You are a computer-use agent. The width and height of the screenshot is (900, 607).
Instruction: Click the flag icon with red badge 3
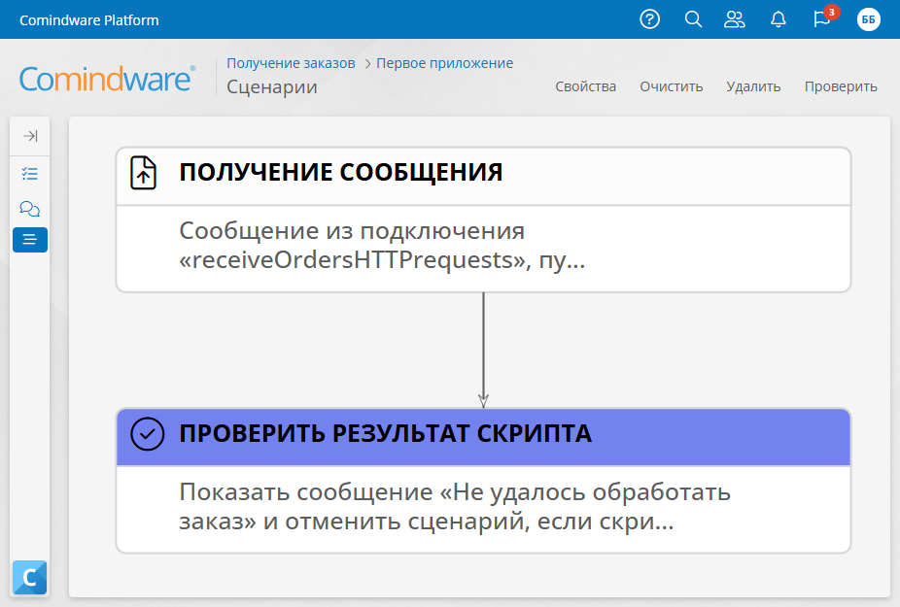tap(821, 18)
